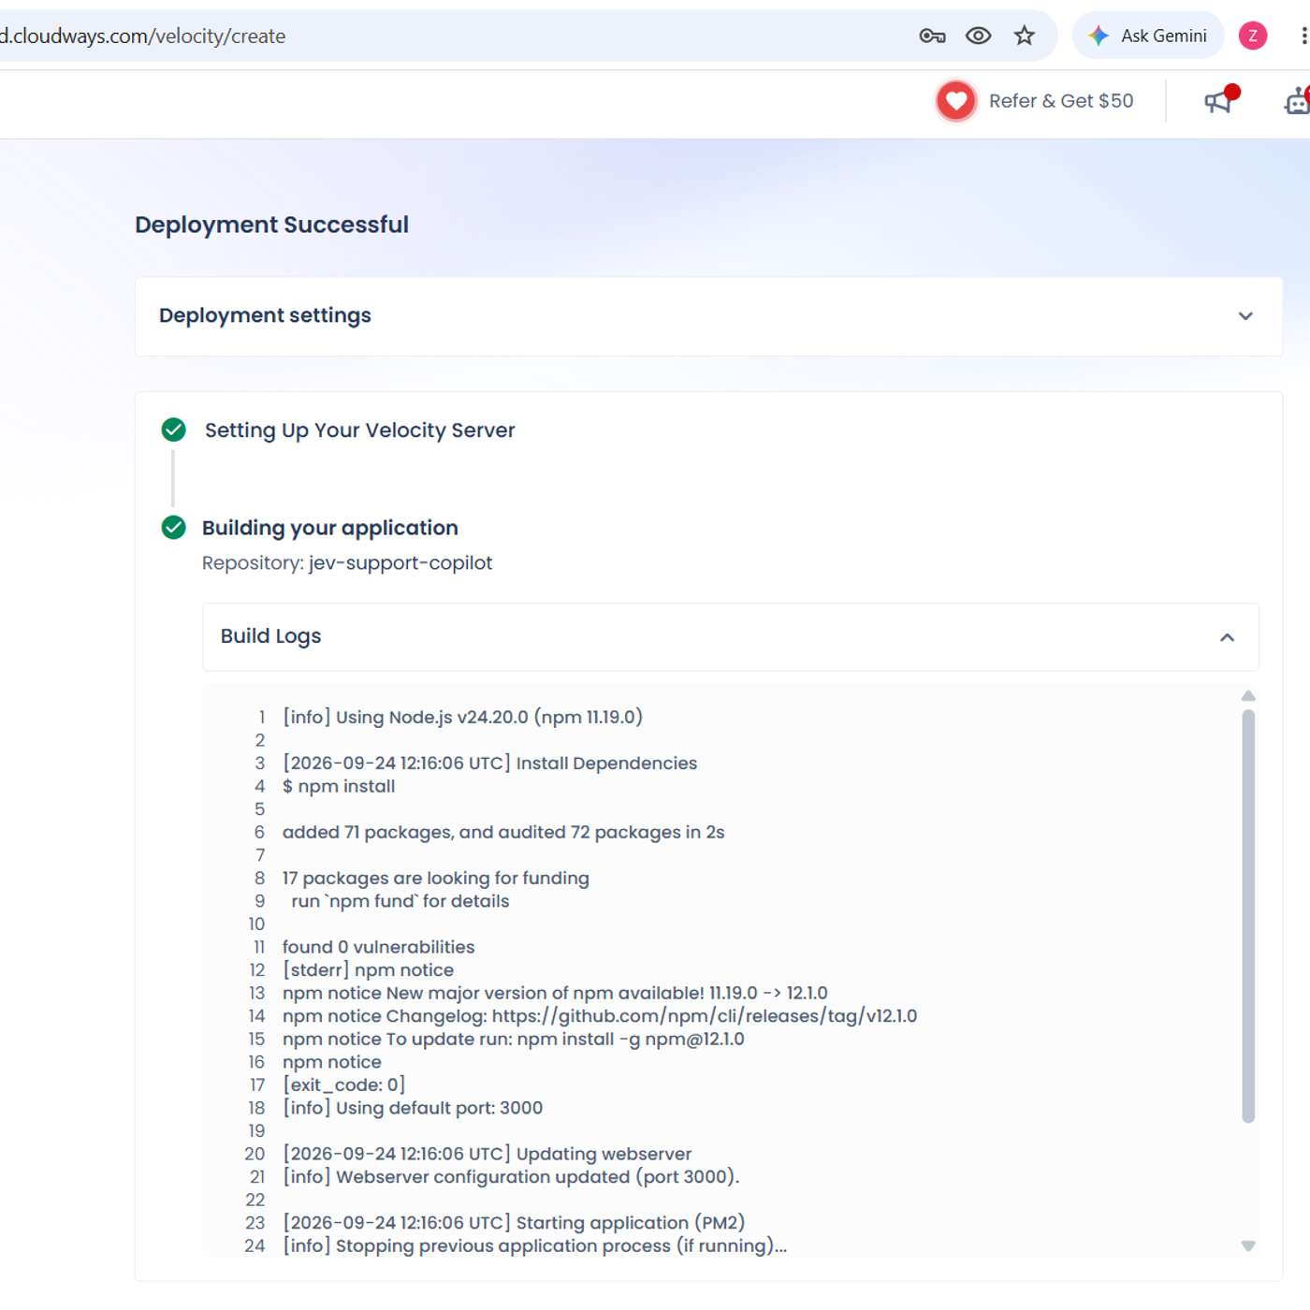
Task: Bookmark this page with the star icon
Action: [1025, 36]
